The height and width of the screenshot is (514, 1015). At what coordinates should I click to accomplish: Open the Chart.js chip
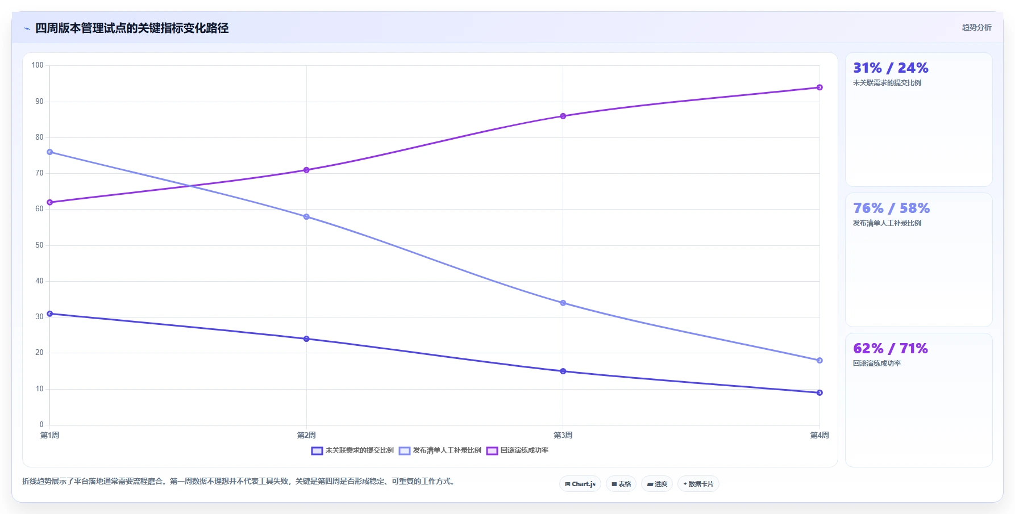pos(580,484)
